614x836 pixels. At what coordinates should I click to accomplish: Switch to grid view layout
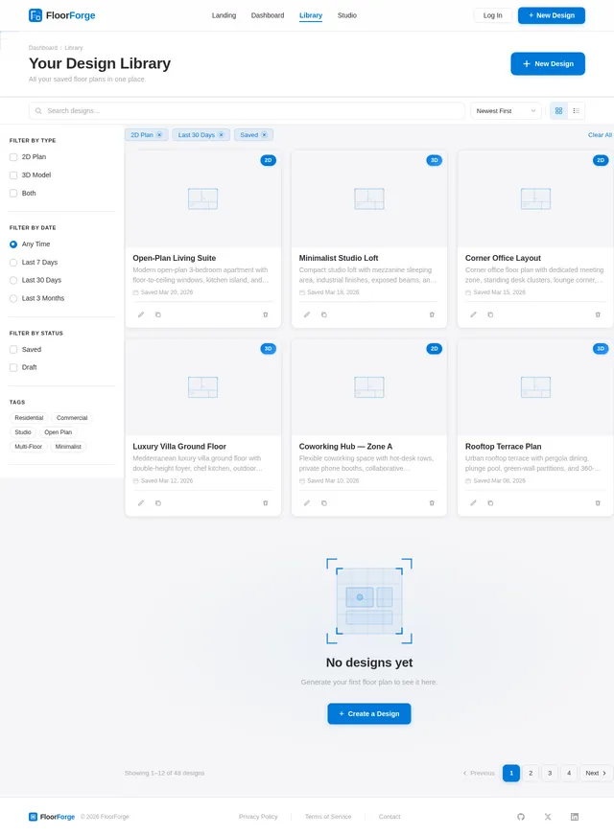tap(558, 111)
